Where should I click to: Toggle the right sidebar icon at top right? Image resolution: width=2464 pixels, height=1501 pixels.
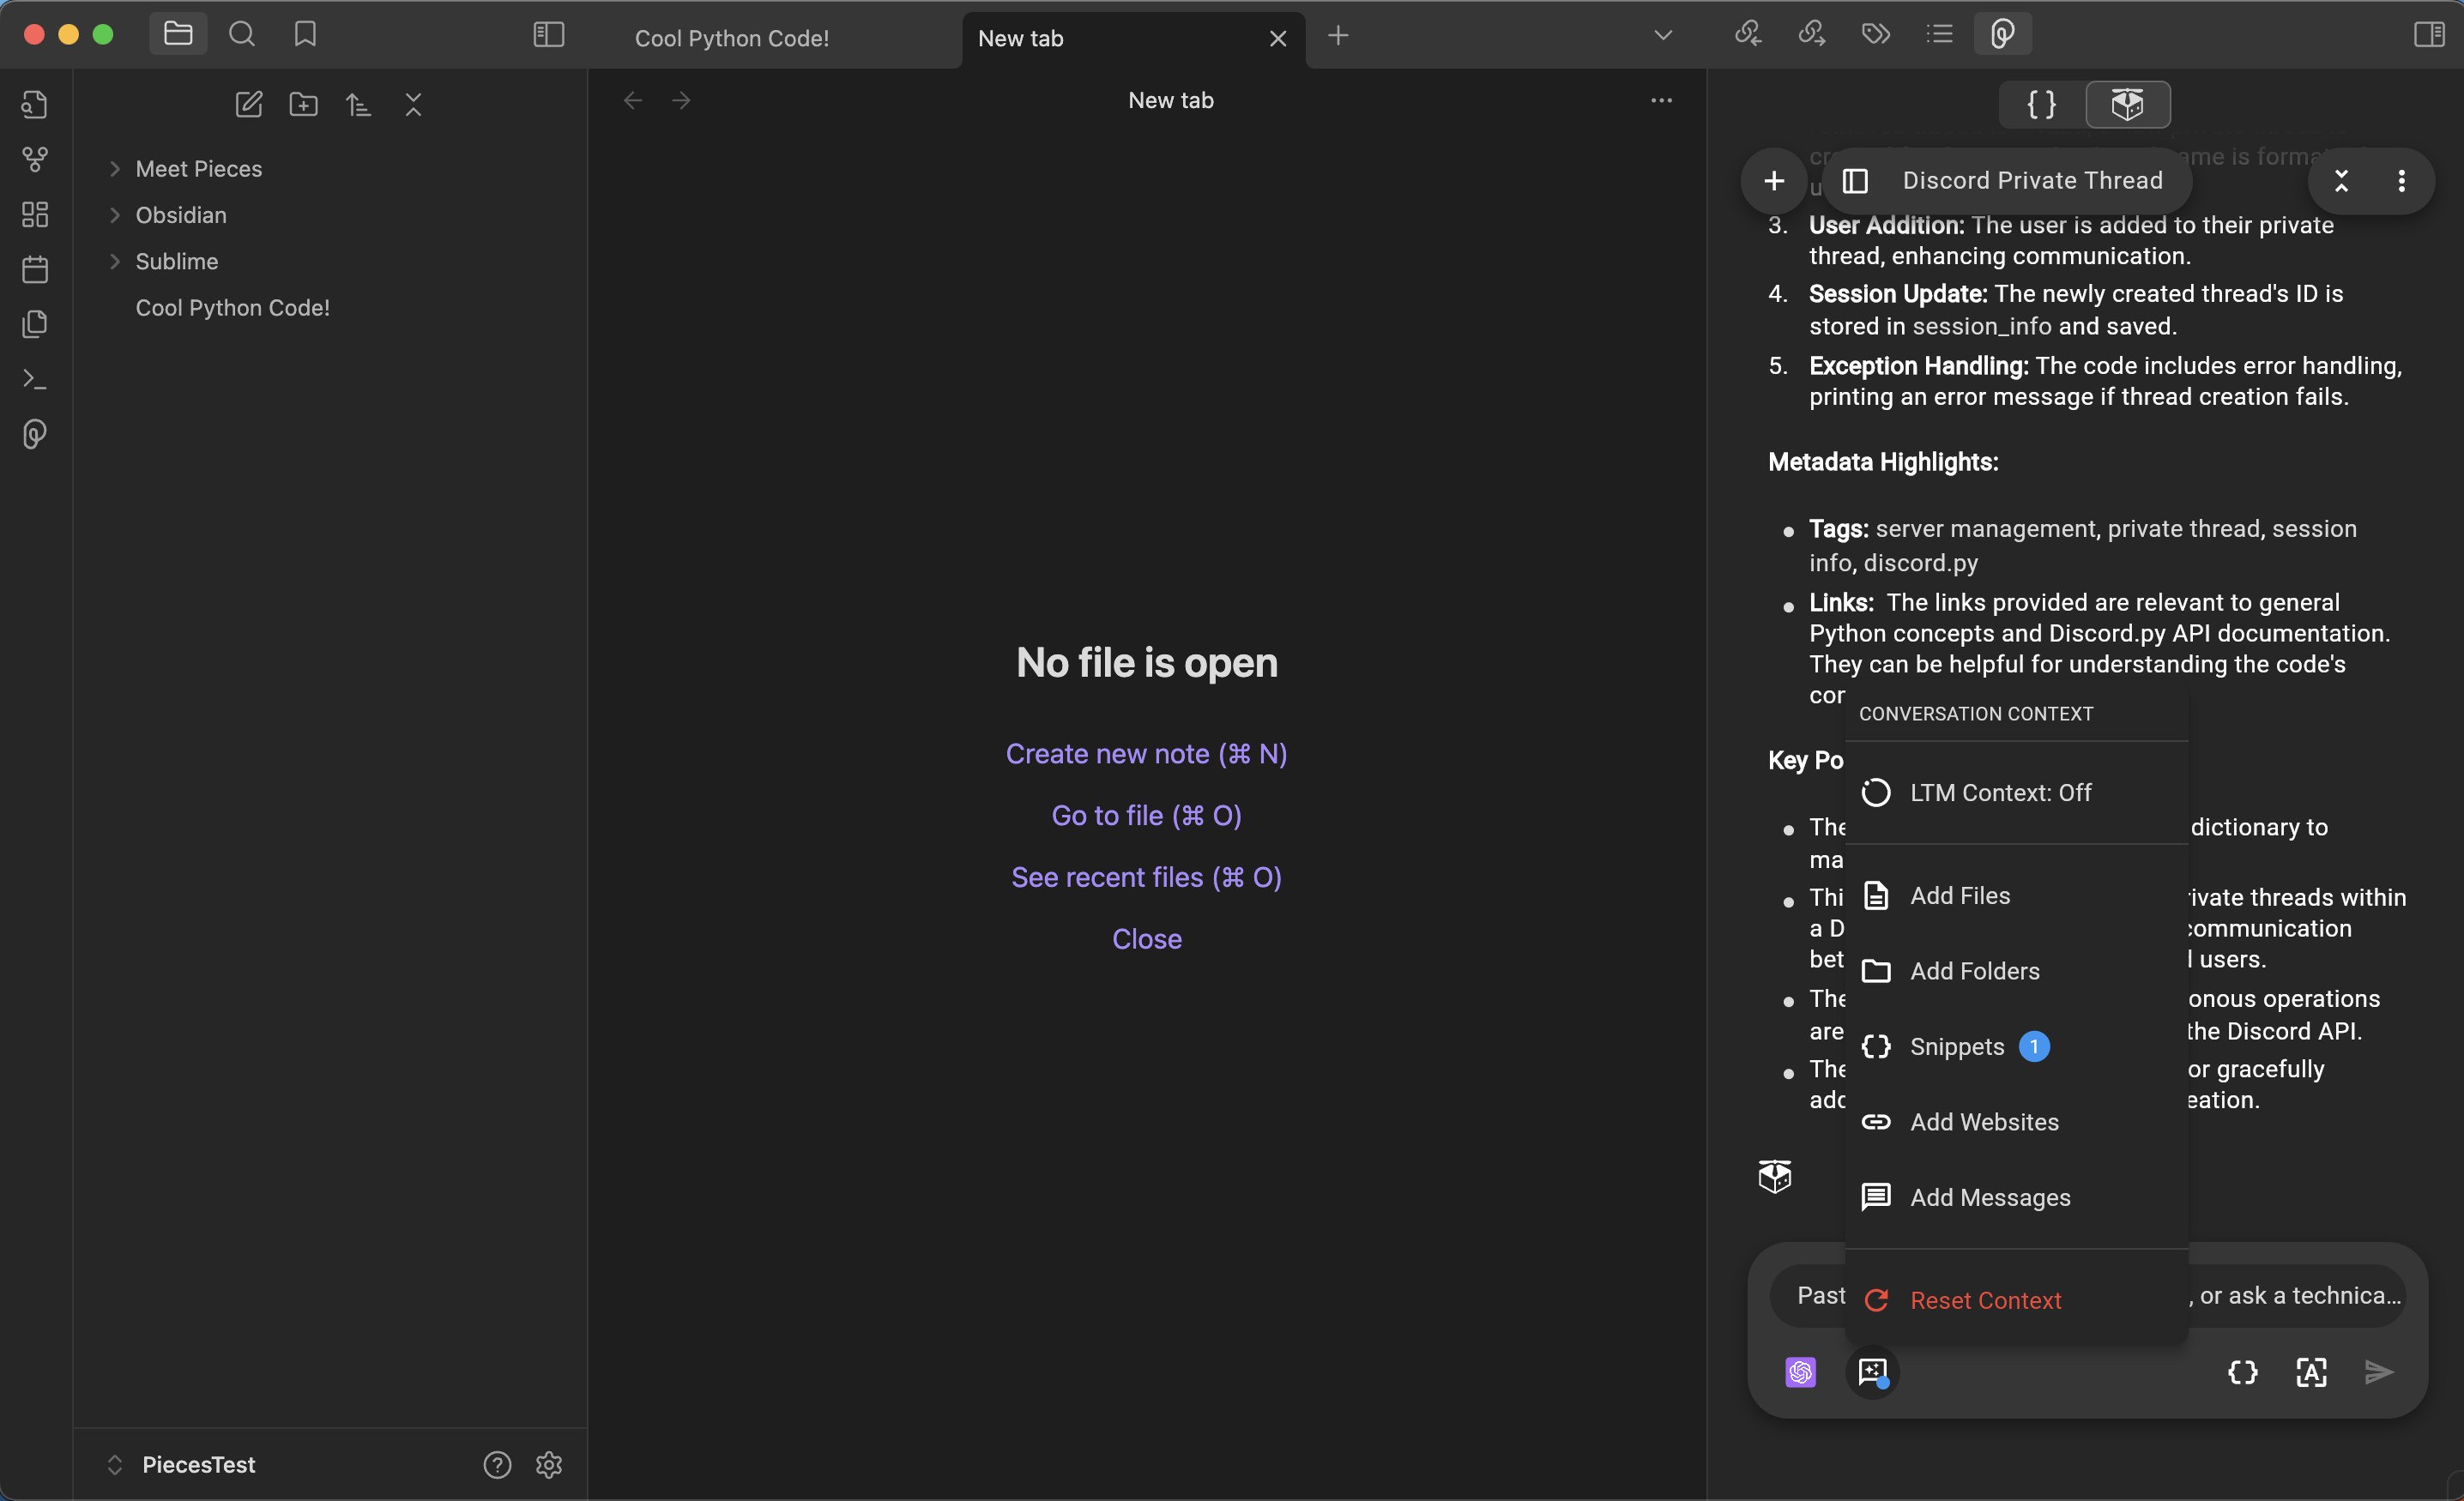2429,34
